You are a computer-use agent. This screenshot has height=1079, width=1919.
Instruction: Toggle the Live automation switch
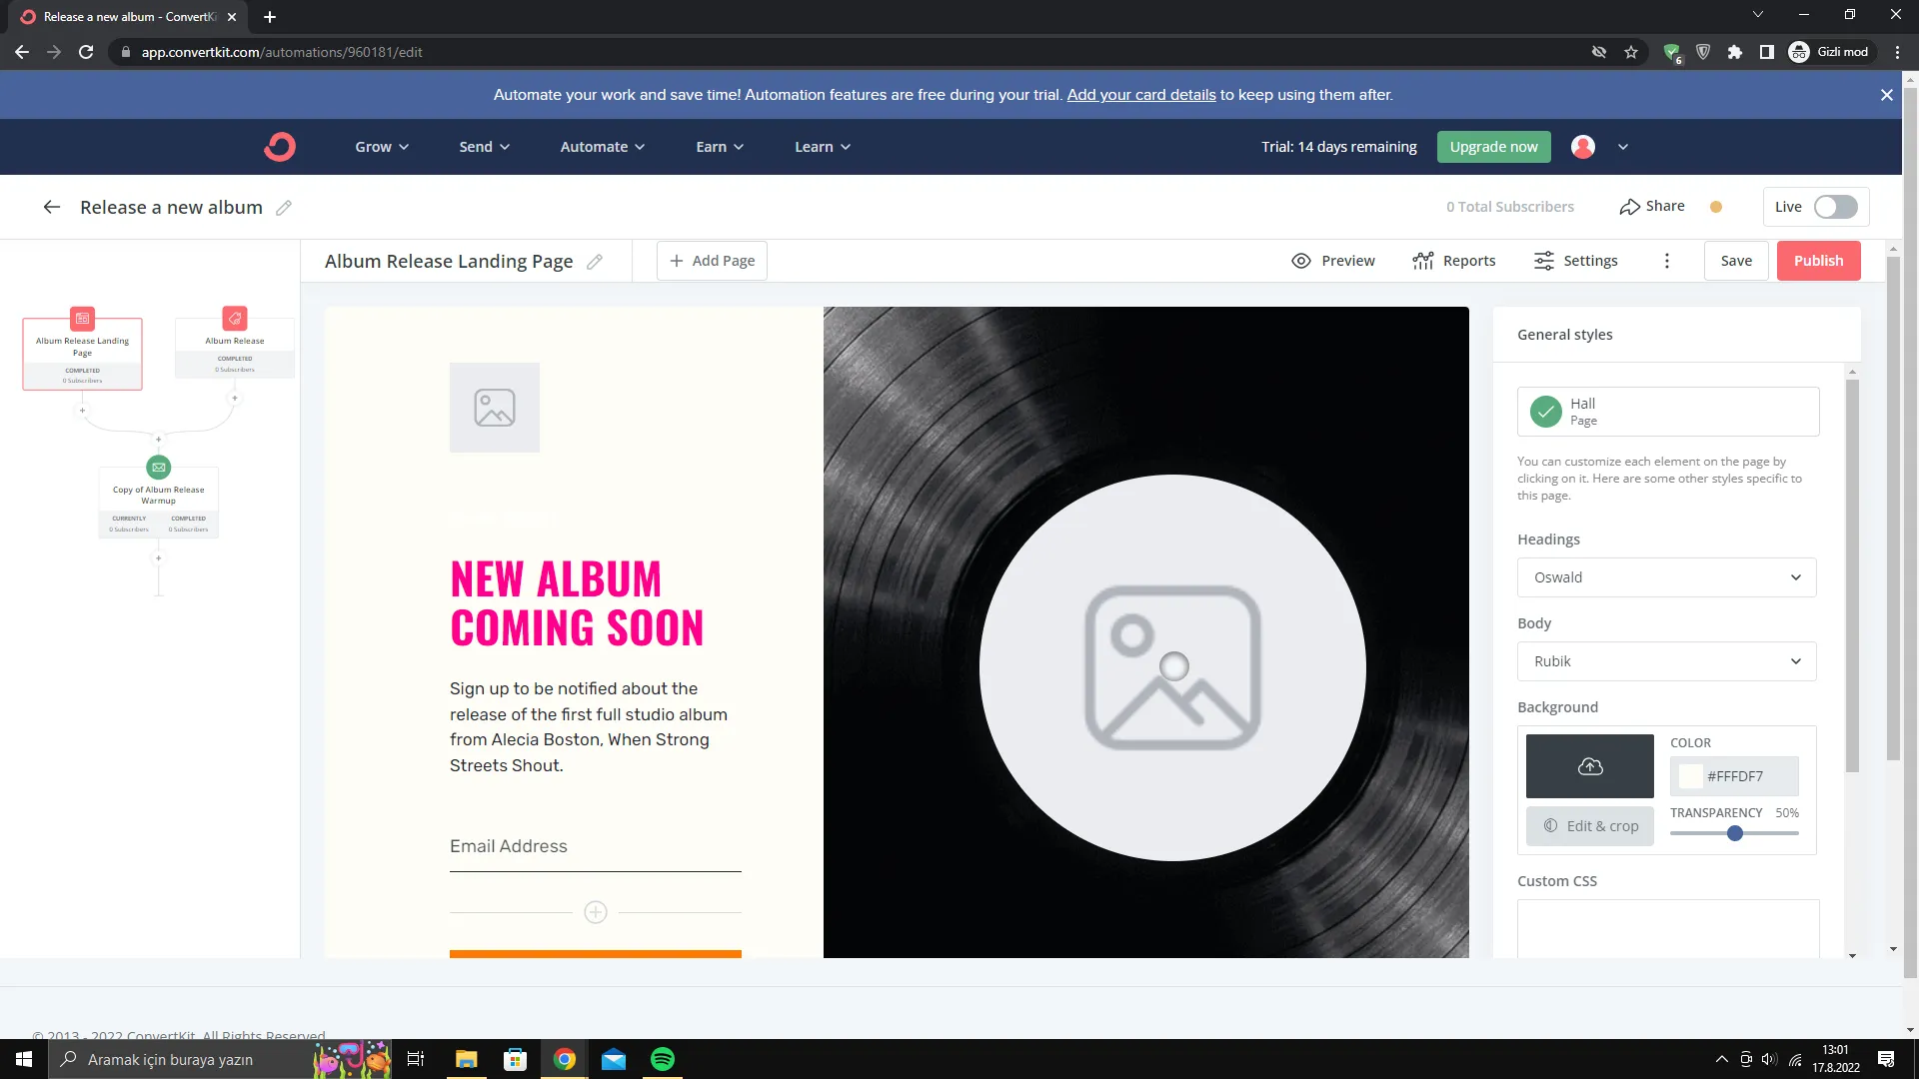(x=1836, y=207)
